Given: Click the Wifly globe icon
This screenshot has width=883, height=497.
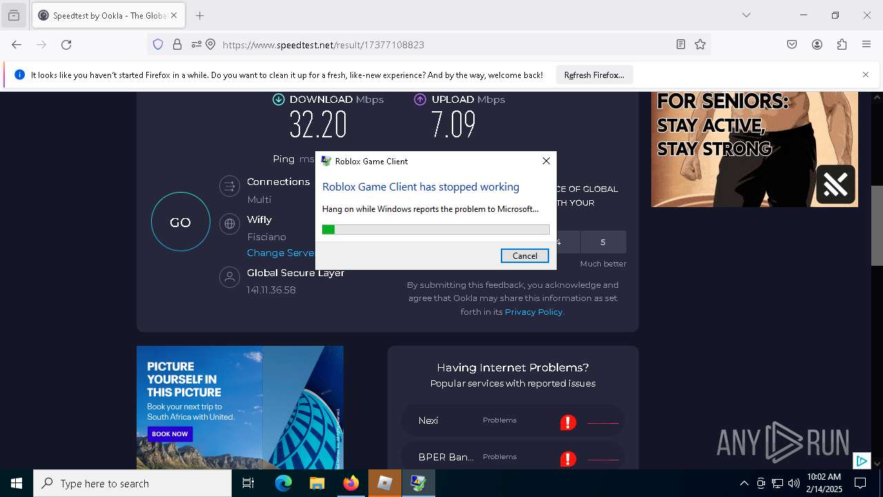Looking at the screenshot, I should click(229, 224).
